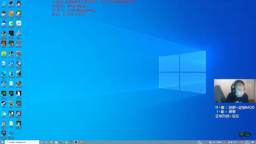The height and width of the screenshot is (144, 256).
Task: Open the taskbar clock and date
Action: [x=247, y=142]
